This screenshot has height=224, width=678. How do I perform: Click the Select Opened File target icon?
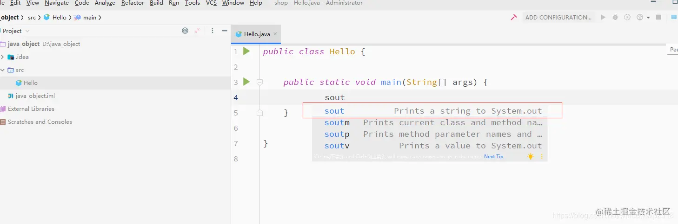185,31
